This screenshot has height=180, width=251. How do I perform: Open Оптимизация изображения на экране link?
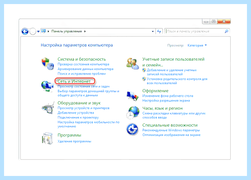pos(171,135)
